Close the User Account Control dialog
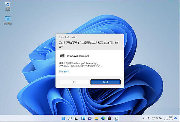The image size is (180, 122). click(121, 36)
